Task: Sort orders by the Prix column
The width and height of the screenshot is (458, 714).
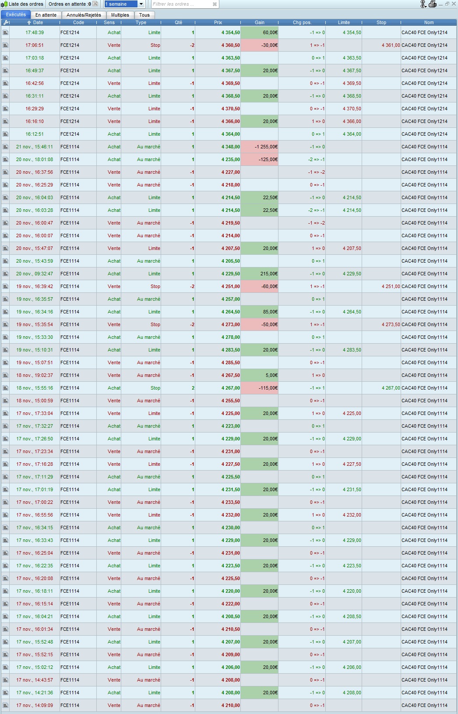Action: 218,22
